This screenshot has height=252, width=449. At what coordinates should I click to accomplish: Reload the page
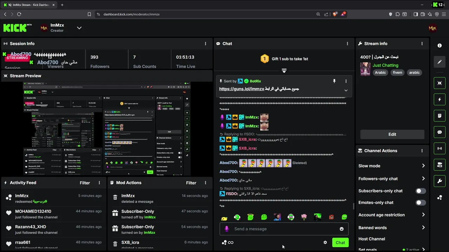click(x=19, y=14)
